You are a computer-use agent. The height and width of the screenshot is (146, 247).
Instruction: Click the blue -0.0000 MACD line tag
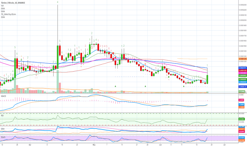pyautogui.click(x=241, y=105)
